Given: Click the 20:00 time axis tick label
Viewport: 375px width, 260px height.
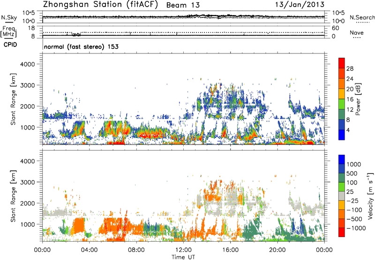Looking at the screenshot, I should (x=277, y=250).
